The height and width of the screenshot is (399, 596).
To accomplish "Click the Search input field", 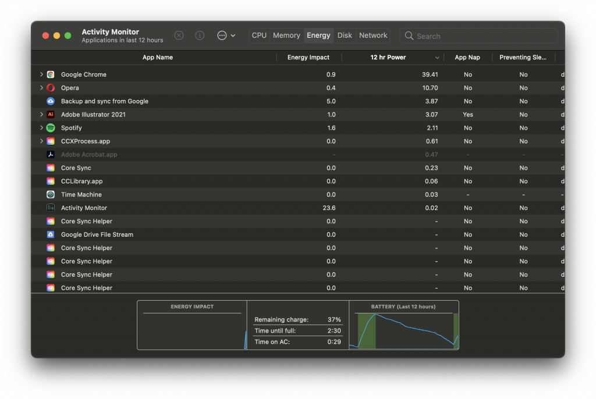I will pos(479,35).
